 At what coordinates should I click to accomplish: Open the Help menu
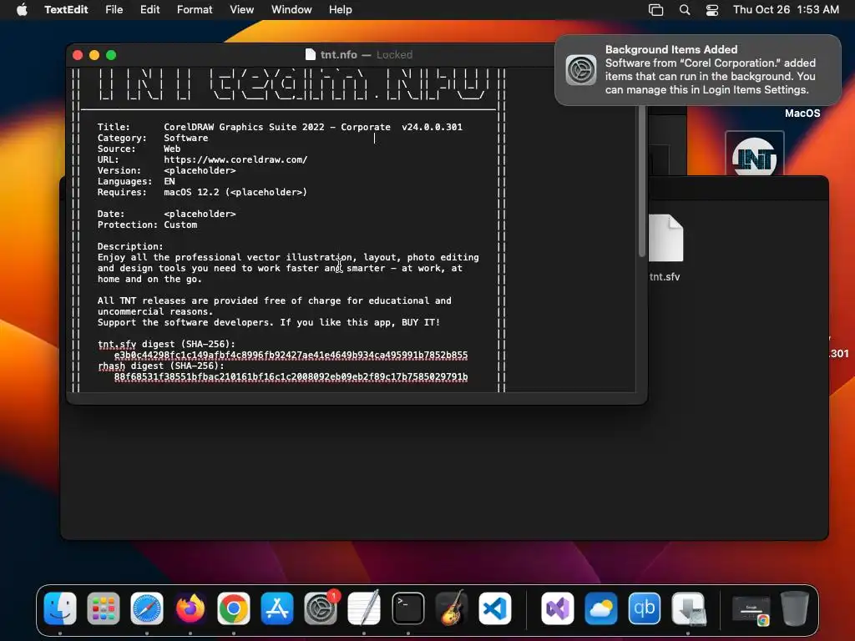(x=341, y=9)
